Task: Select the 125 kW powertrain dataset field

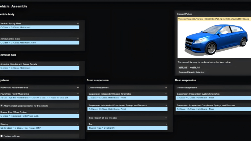Action: click(x=40, y=97)
